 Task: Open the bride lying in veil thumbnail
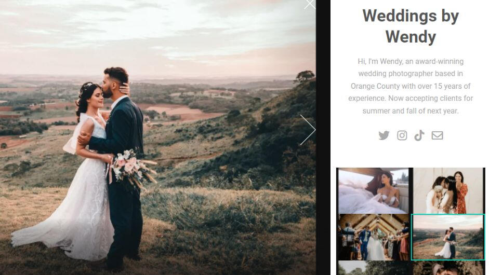click(x=374, y=191)
